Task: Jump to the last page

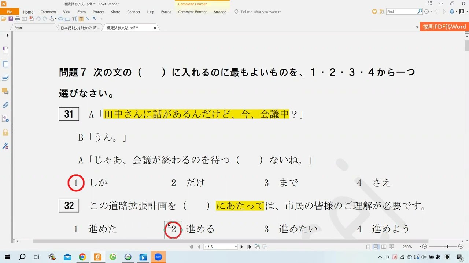Action: tap(249, 247)
